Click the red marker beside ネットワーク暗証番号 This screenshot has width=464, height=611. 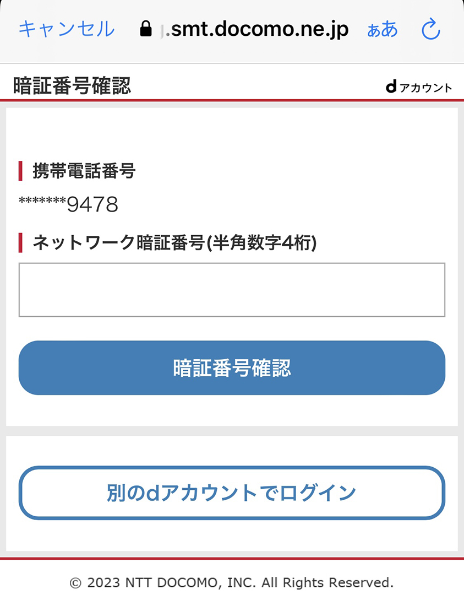(x=20, y=243)
